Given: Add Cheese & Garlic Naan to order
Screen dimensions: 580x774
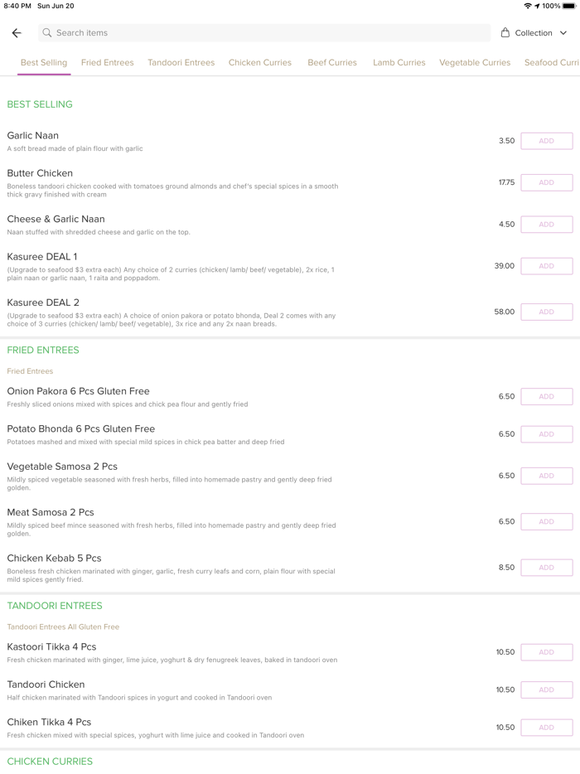Looking at the screenshot, I should [546, 225].
